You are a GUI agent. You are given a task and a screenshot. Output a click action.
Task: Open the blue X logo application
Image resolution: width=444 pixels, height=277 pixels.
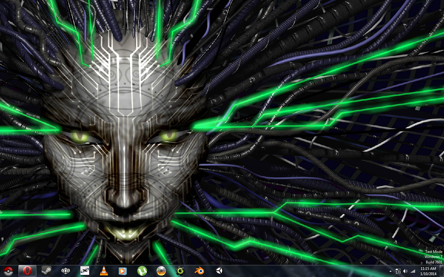point(85,271)
